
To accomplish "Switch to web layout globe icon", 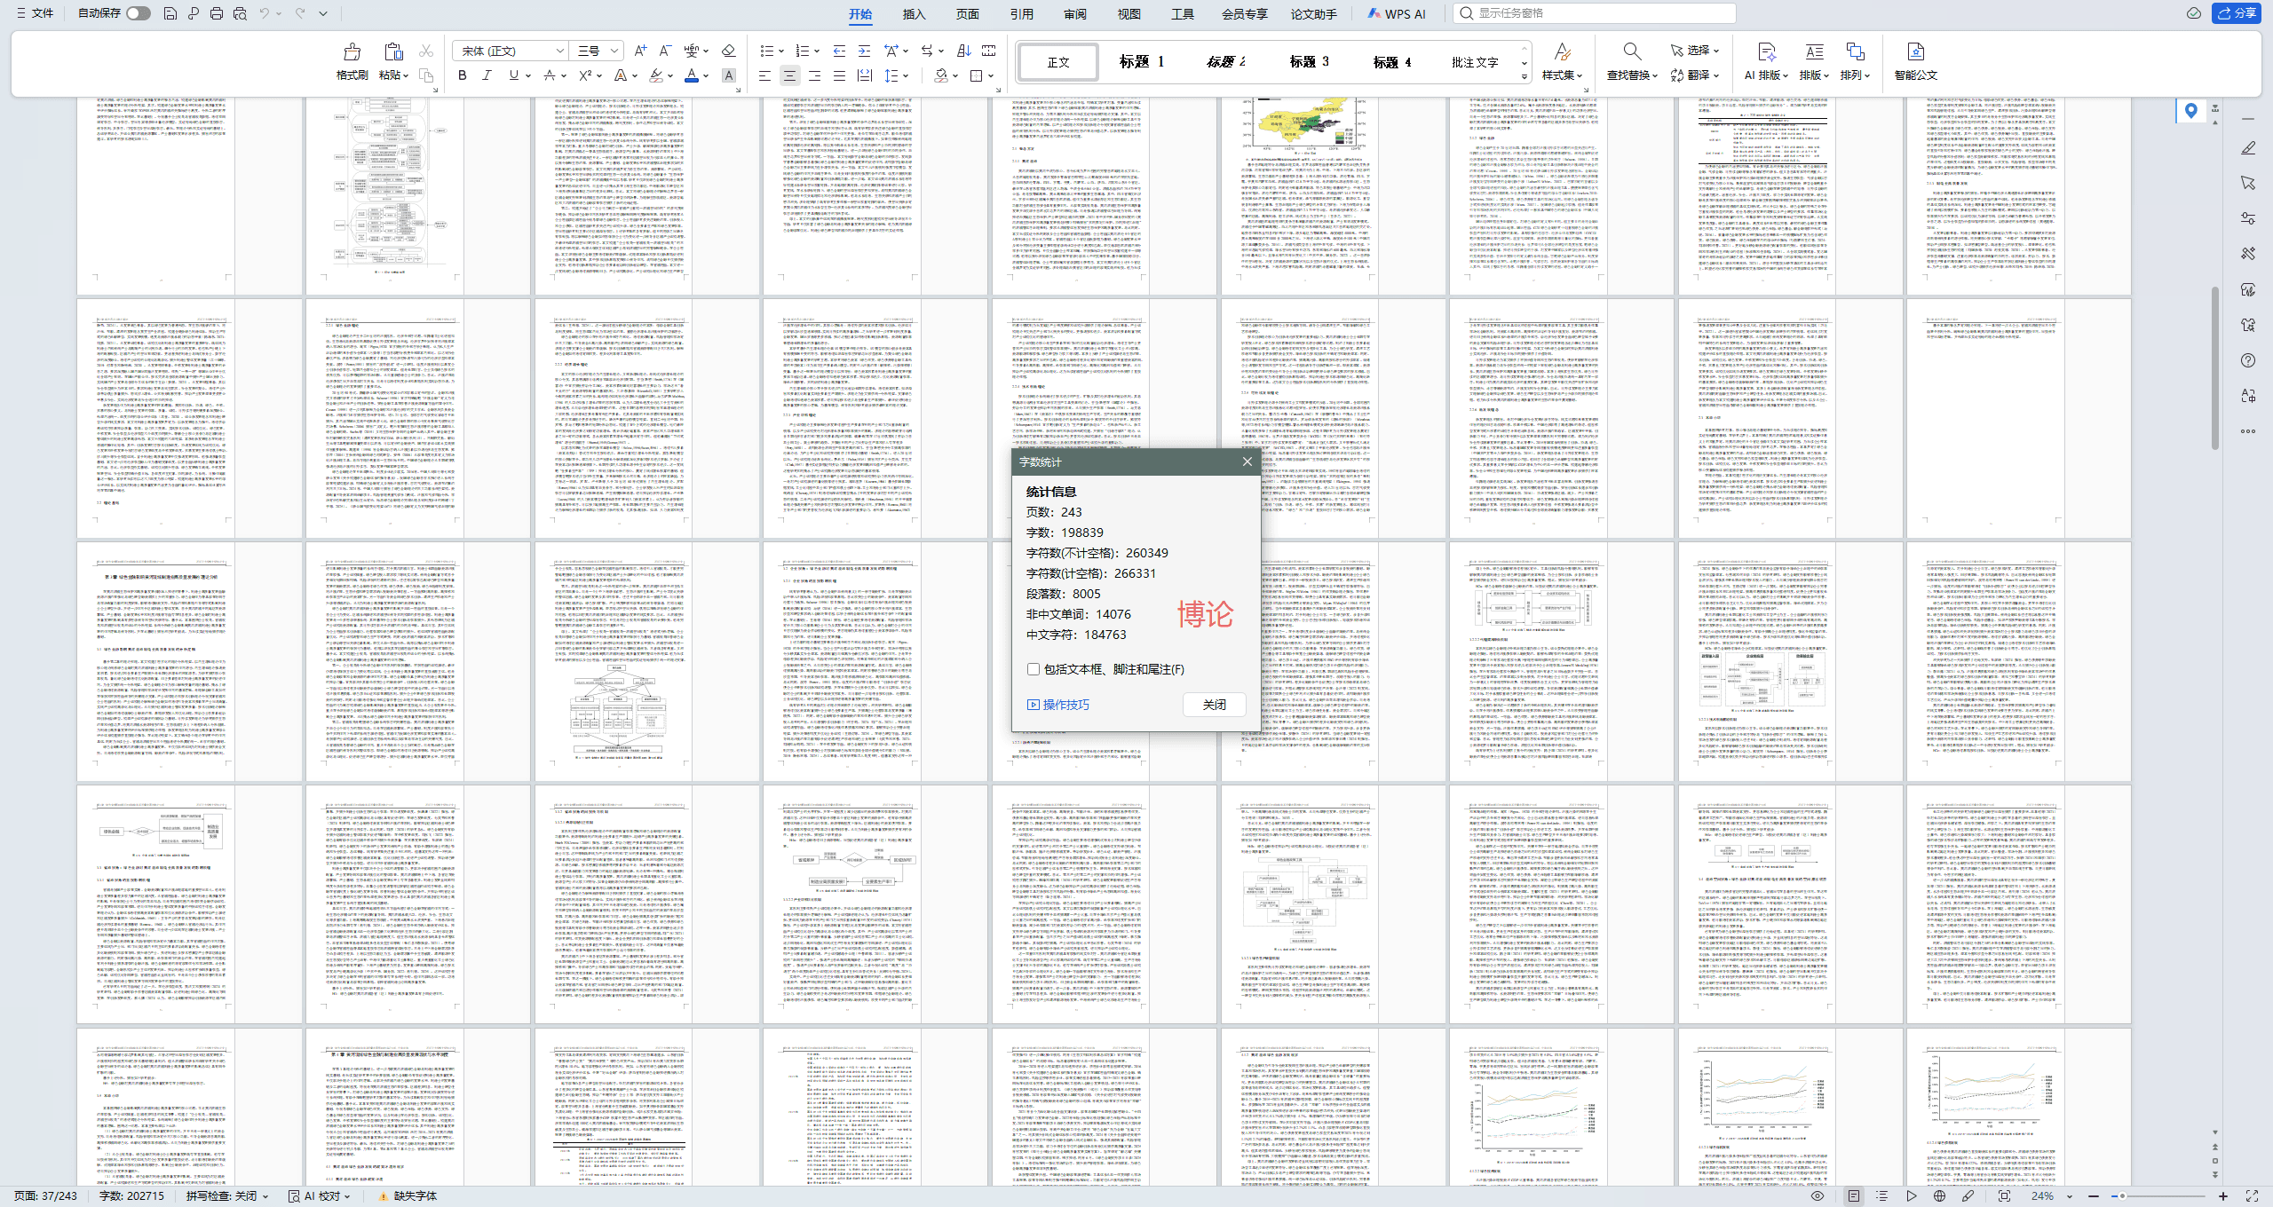I will (x=1940, y=1196).
